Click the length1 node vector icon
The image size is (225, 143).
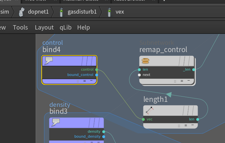[150, 110]
